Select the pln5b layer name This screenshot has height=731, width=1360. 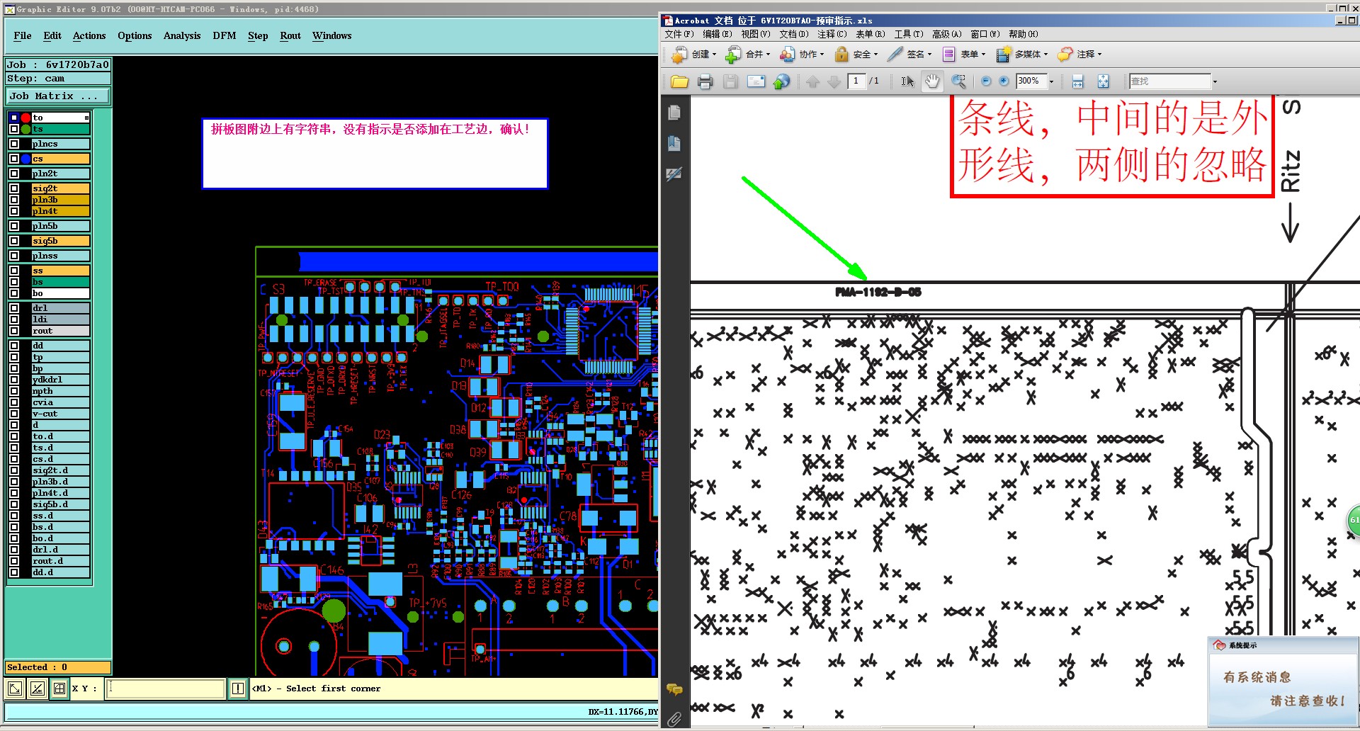coord(61,226)
